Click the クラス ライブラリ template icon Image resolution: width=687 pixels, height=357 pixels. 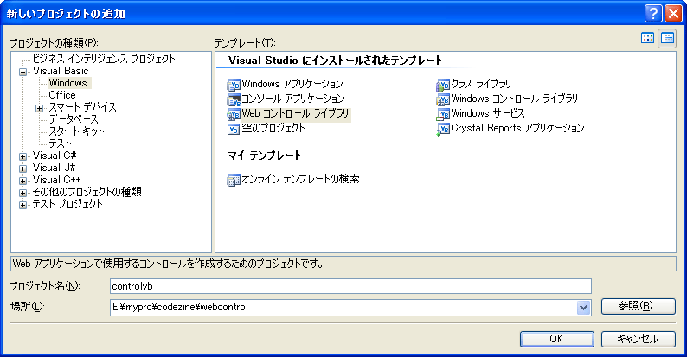pos(443,85)
